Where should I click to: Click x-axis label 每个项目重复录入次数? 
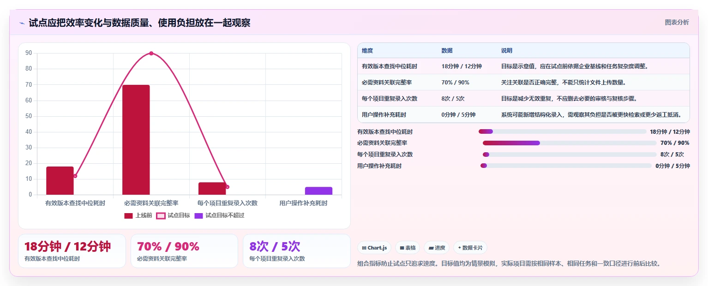(227, 203)
